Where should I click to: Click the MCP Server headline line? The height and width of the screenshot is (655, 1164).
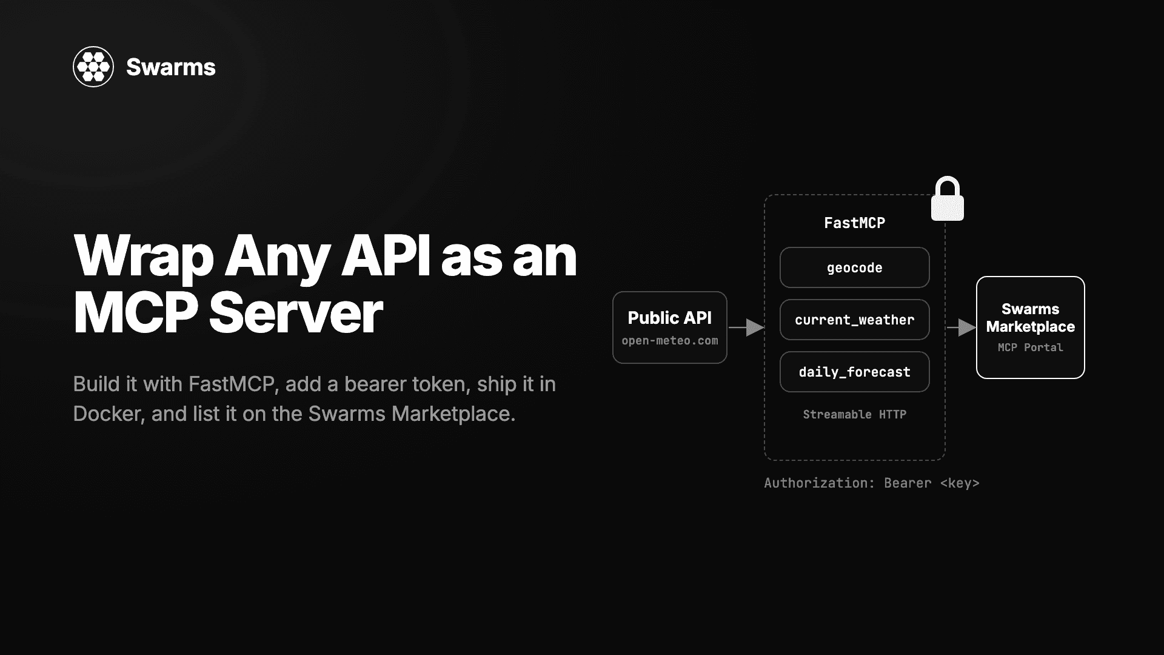(x=228, y=313)
